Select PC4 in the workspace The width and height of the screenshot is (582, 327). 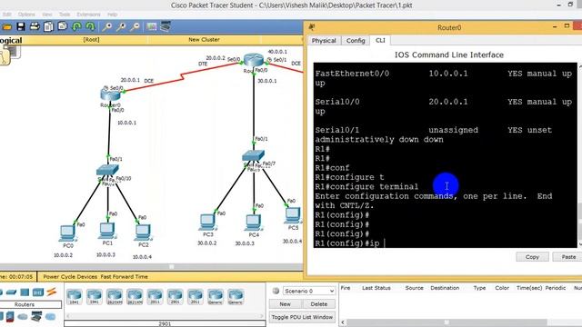pos(254,223)
